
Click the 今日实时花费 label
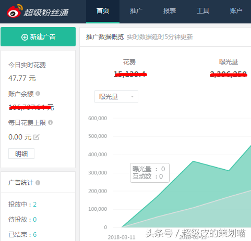[x=27, y=65]
